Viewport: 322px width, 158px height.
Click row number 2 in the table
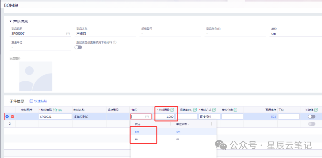10,124
